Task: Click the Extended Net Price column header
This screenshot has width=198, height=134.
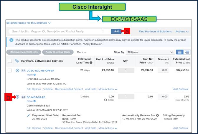Action: point(181,61)
